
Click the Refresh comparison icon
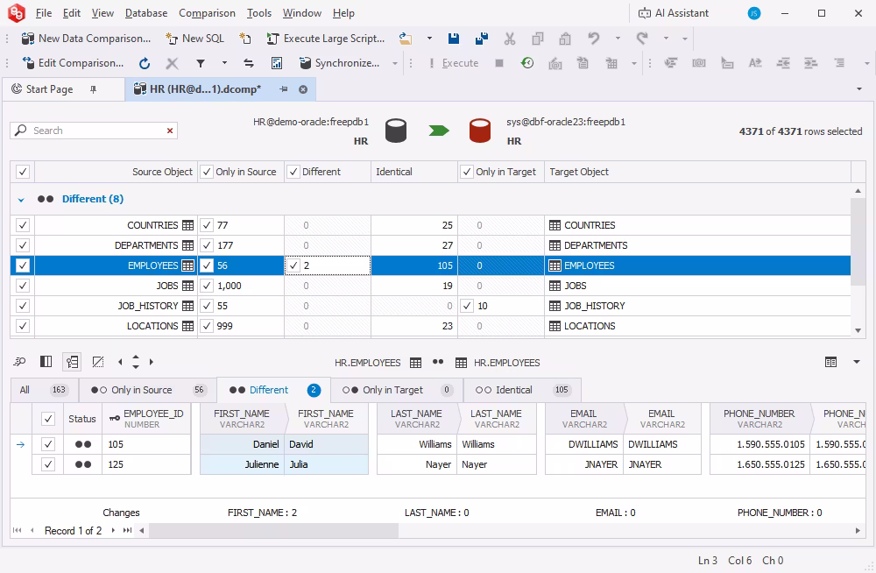(x=145, y=63)
